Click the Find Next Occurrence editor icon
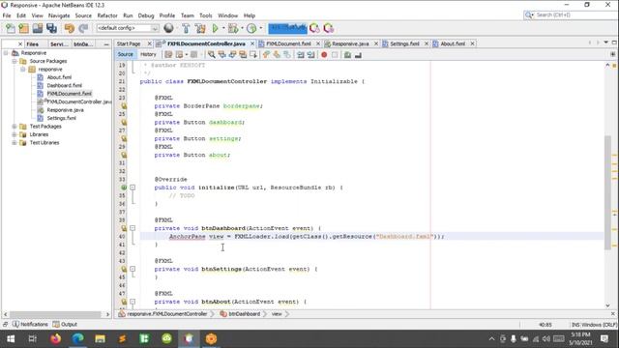The image size is (619, 348). [x=232, y=55]
